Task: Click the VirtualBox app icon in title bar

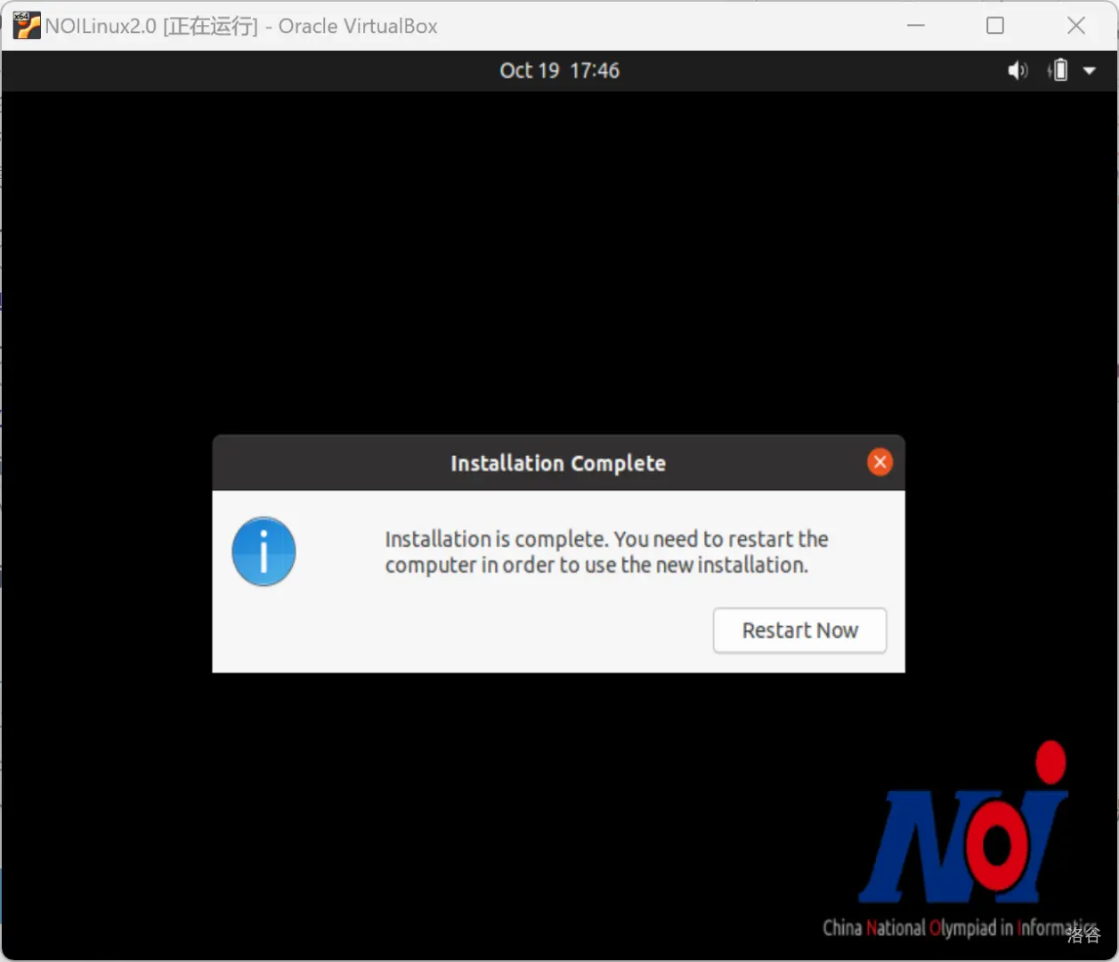Action: pyautogui.click(x=26, y=26)
